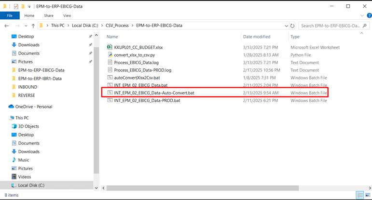Image resolution: width=372 pixels, height=200 pixels.
Task: Open the File menu
Action: tap(10, 15)
